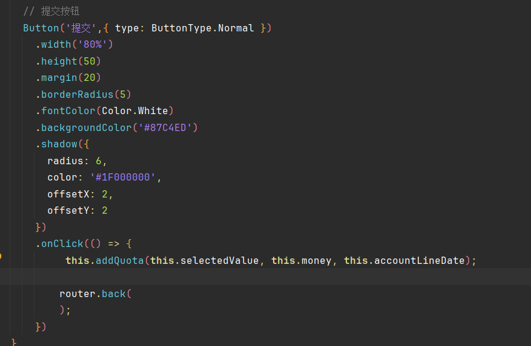Click the 'radius: 6,' property line
531x346 pixels.
[x=78, y=161]
